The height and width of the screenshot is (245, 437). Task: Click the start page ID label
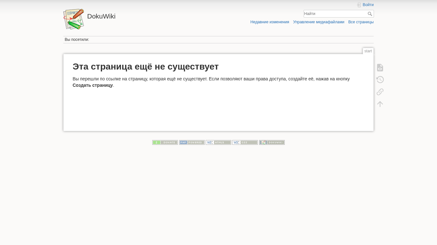click(368, 51)
